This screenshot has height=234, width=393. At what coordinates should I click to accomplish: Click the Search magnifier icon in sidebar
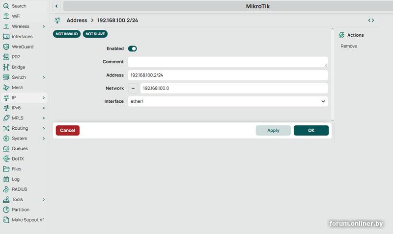point(6,6)
